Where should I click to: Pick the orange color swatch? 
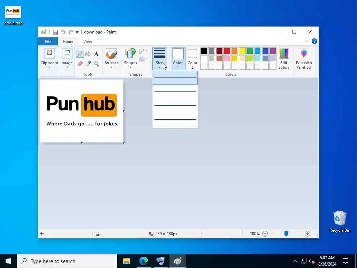click(235, 51)
